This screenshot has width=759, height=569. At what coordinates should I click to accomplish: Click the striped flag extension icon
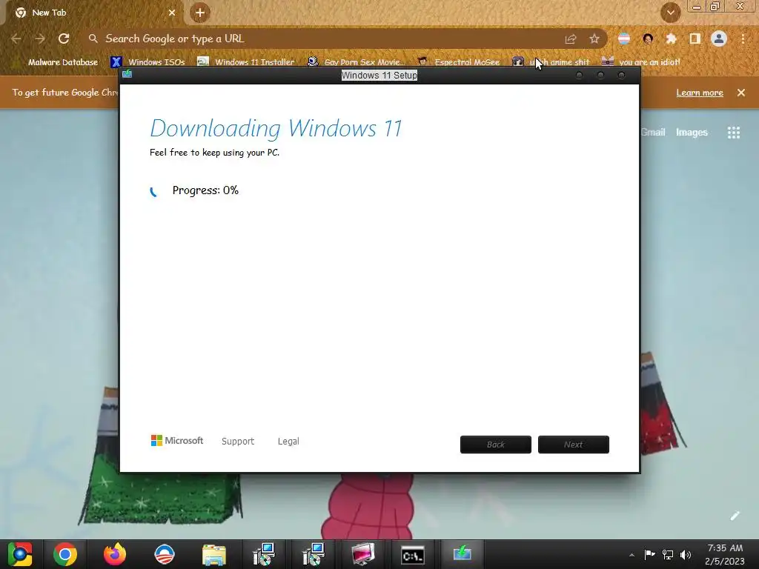pyautogui.click(x=624, y=39)
